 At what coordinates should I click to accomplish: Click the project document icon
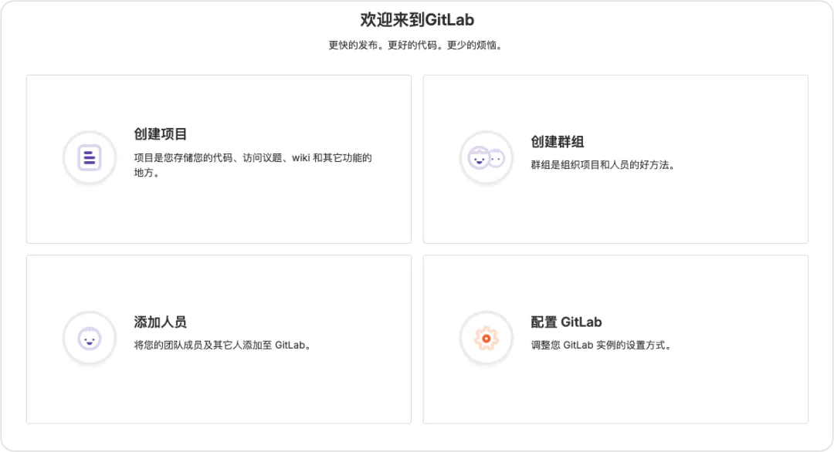(90, 158)
